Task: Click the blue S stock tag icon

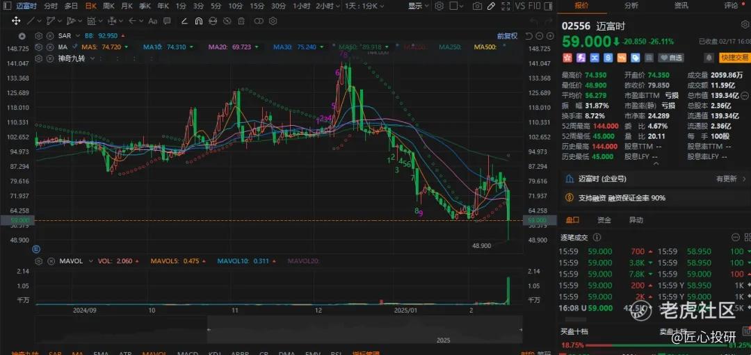Action: (x=608, y=58)
